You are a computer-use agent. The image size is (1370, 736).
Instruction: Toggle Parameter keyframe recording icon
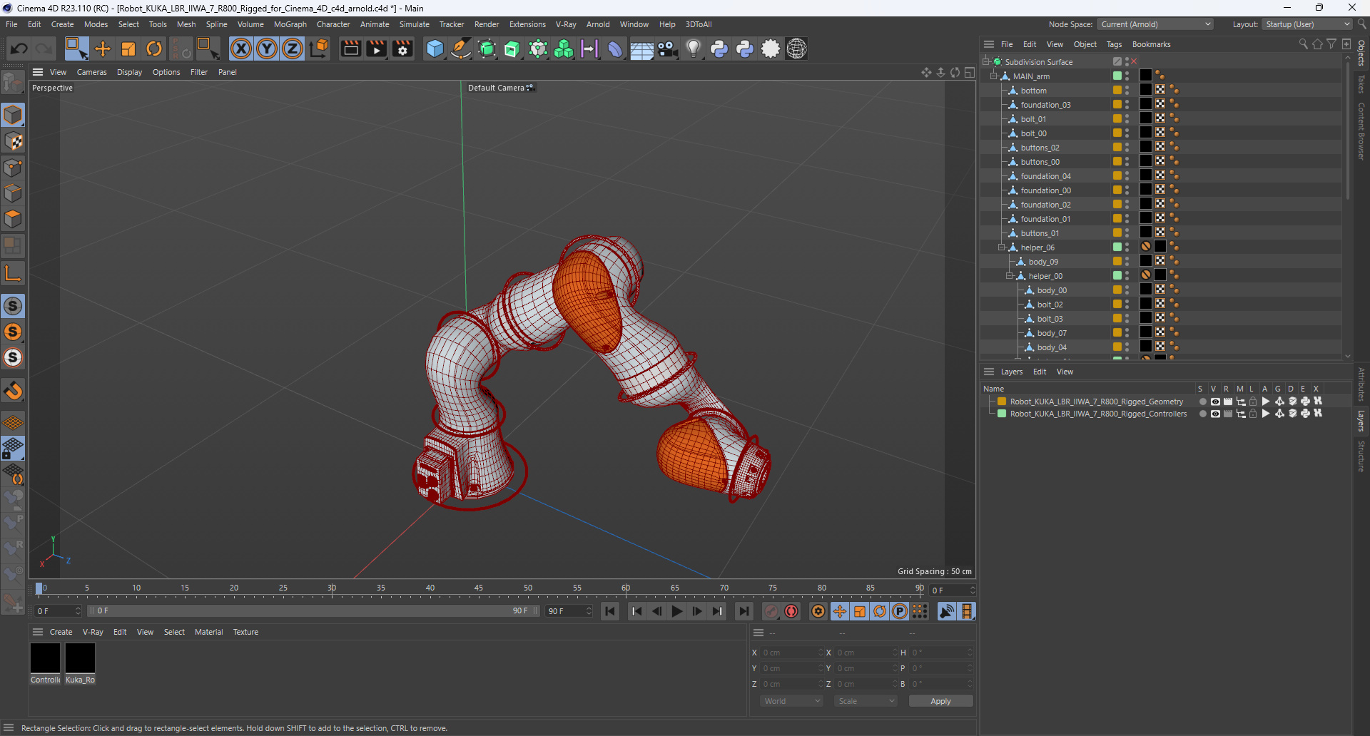pyautogui.click(x=900, y=611)
